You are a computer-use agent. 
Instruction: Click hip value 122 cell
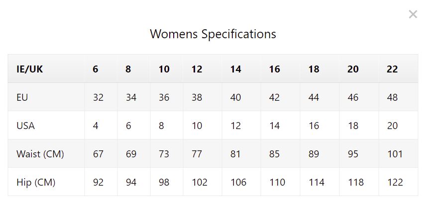tap(398, 182)
